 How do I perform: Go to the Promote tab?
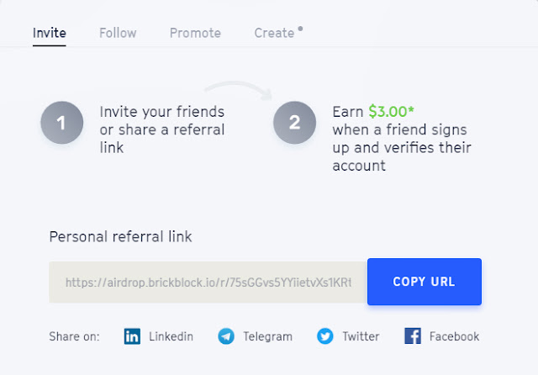pyautogui.click(x=195, y=34)
